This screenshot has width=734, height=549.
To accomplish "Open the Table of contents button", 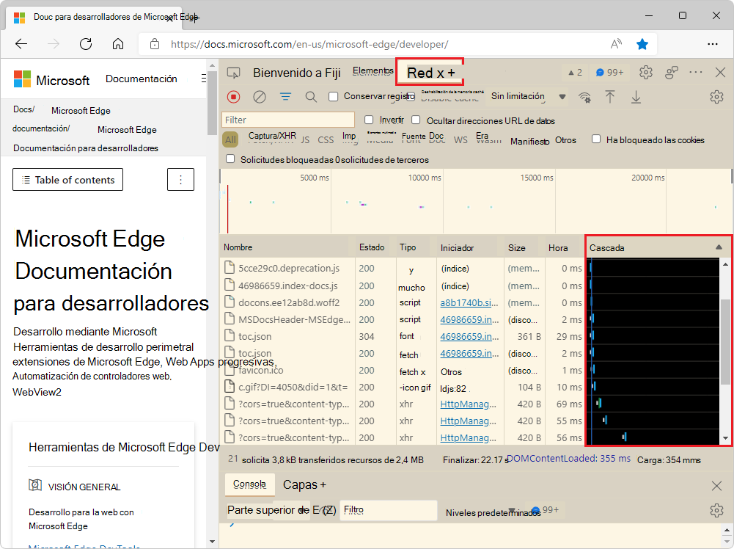I will 67,180.
